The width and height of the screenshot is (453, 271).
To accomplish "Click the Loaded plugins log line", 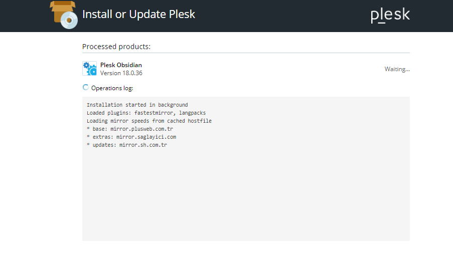I will point(146,113).
